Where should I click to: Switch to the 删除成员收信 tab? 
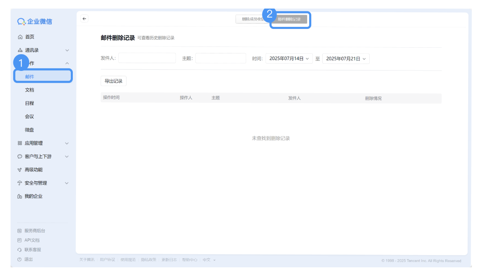253,19
